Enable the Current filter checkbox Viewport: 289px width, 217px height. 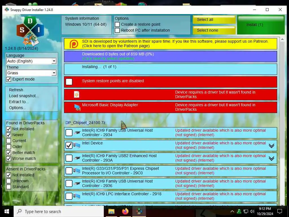click(9, 141)
